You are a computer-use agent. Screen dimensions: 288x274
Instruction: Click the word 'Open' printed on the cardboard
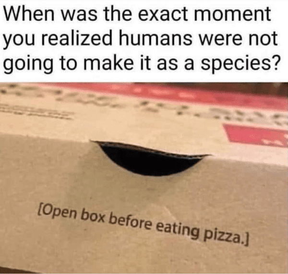click(59, 212)
